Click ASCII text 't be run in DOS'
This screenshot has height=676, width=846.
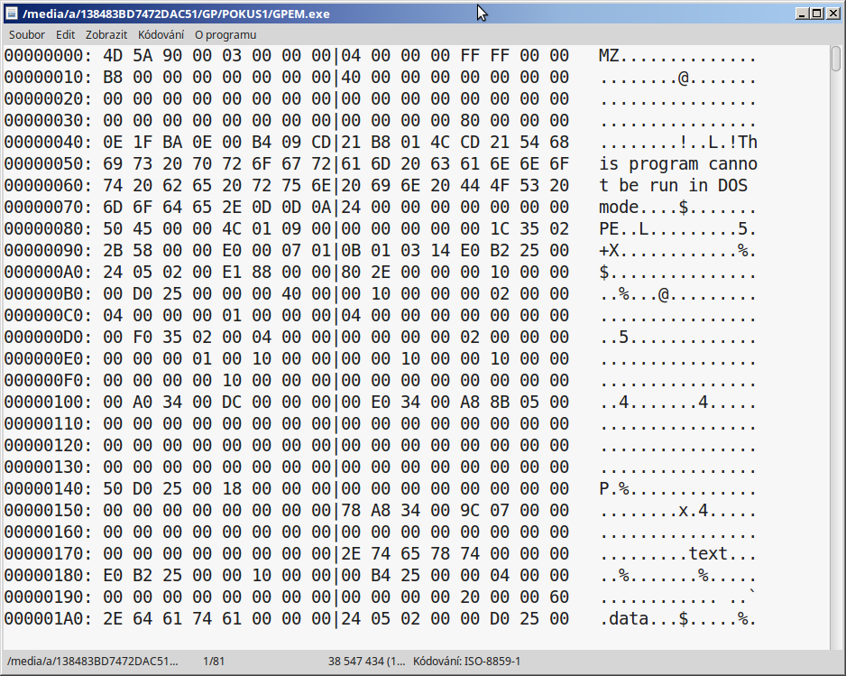coord(674,186)
